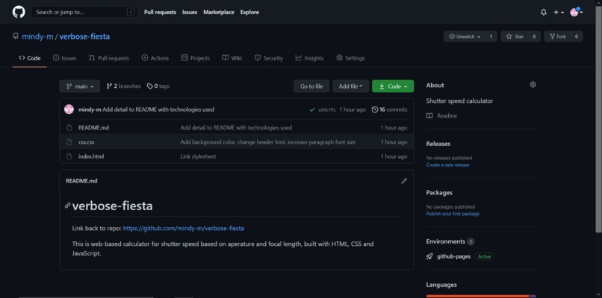The width and height of the screenshot is (602, 298).
Task: Open the latest commit message link
Action: (158, 110)
